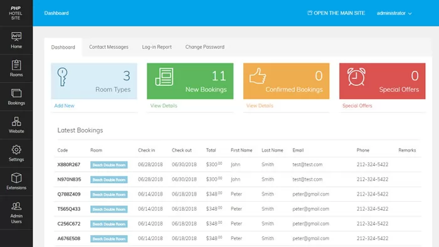The image size is (439, 247).
Task: Click phone number in N970N835 row
Action: [373, 179]
